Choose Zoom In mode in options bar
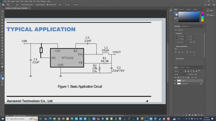The height and width of the screenshot is (121, 216). pos(13,5)
